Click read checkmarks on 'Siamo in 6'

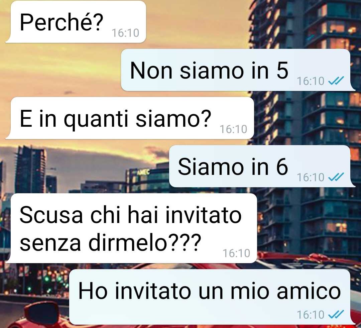[x=336, y=177]
